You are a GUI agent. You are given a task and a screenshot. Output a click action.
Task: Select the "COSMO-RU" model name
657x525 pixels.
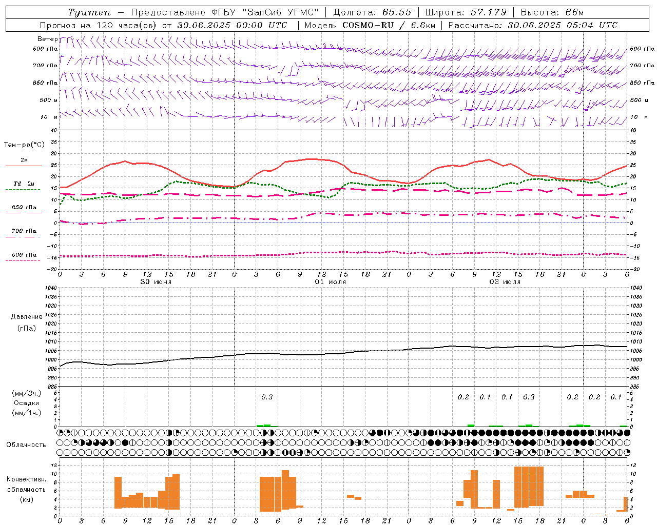[x=368, y=25]
